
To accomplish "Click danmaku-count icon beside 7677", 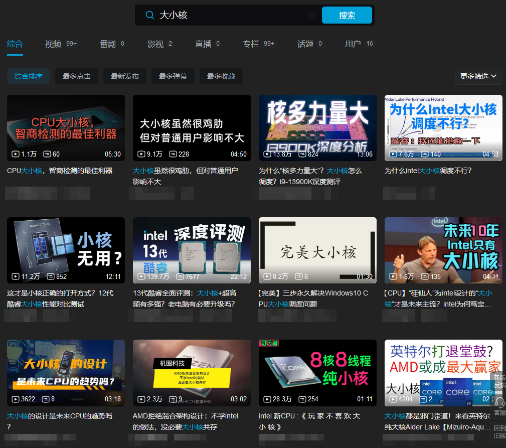I will point(180,276).
